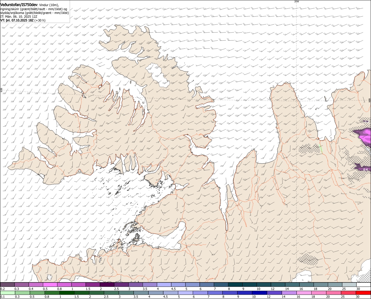371x299 pixels.
Task: Click the bright red swatch labeled 30
Action: point(364,293)
